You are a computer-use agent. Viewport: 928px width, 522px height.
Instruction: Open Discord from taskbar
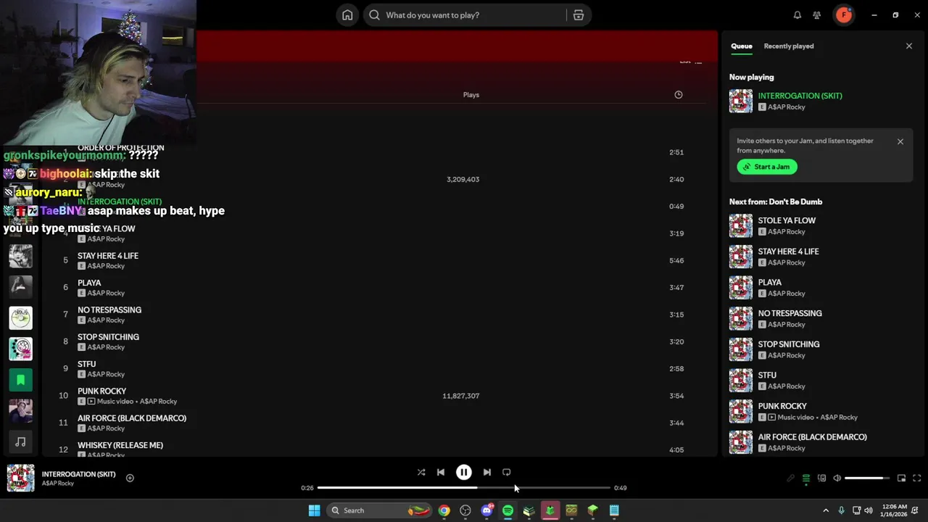click(486, 510)
